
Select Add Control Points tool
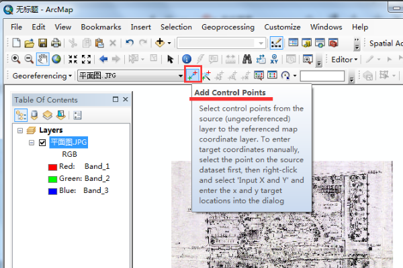point(193,75)
